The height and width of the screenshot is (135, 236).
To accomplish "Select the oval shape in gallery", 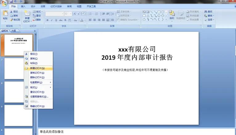I will (x=163, y=12).
